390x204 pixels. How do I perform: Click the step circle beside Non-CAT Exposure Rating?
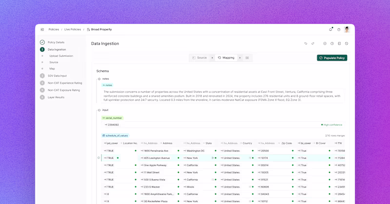coord(42,90)
